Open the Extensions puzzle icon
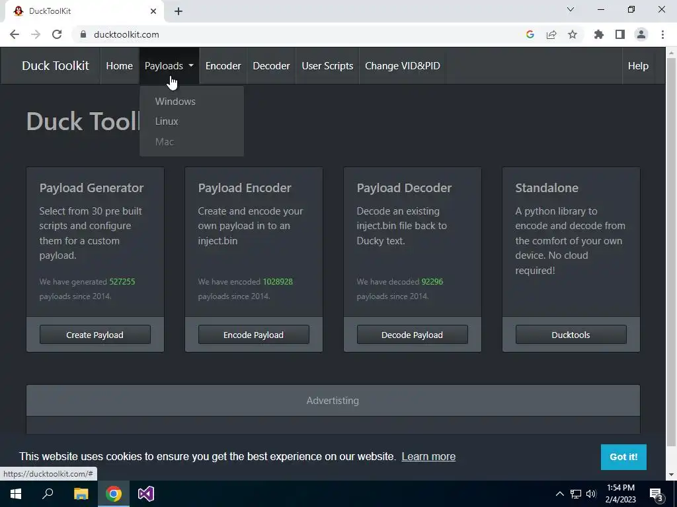The width and height of the screenshot is (677, 507). pyautogui.click(x=599, y=34)
